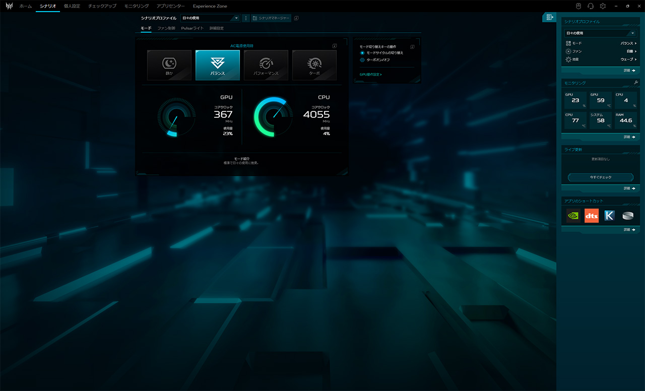
Task: Collapse the right sidebar panel icon
Action: (549, 18)
